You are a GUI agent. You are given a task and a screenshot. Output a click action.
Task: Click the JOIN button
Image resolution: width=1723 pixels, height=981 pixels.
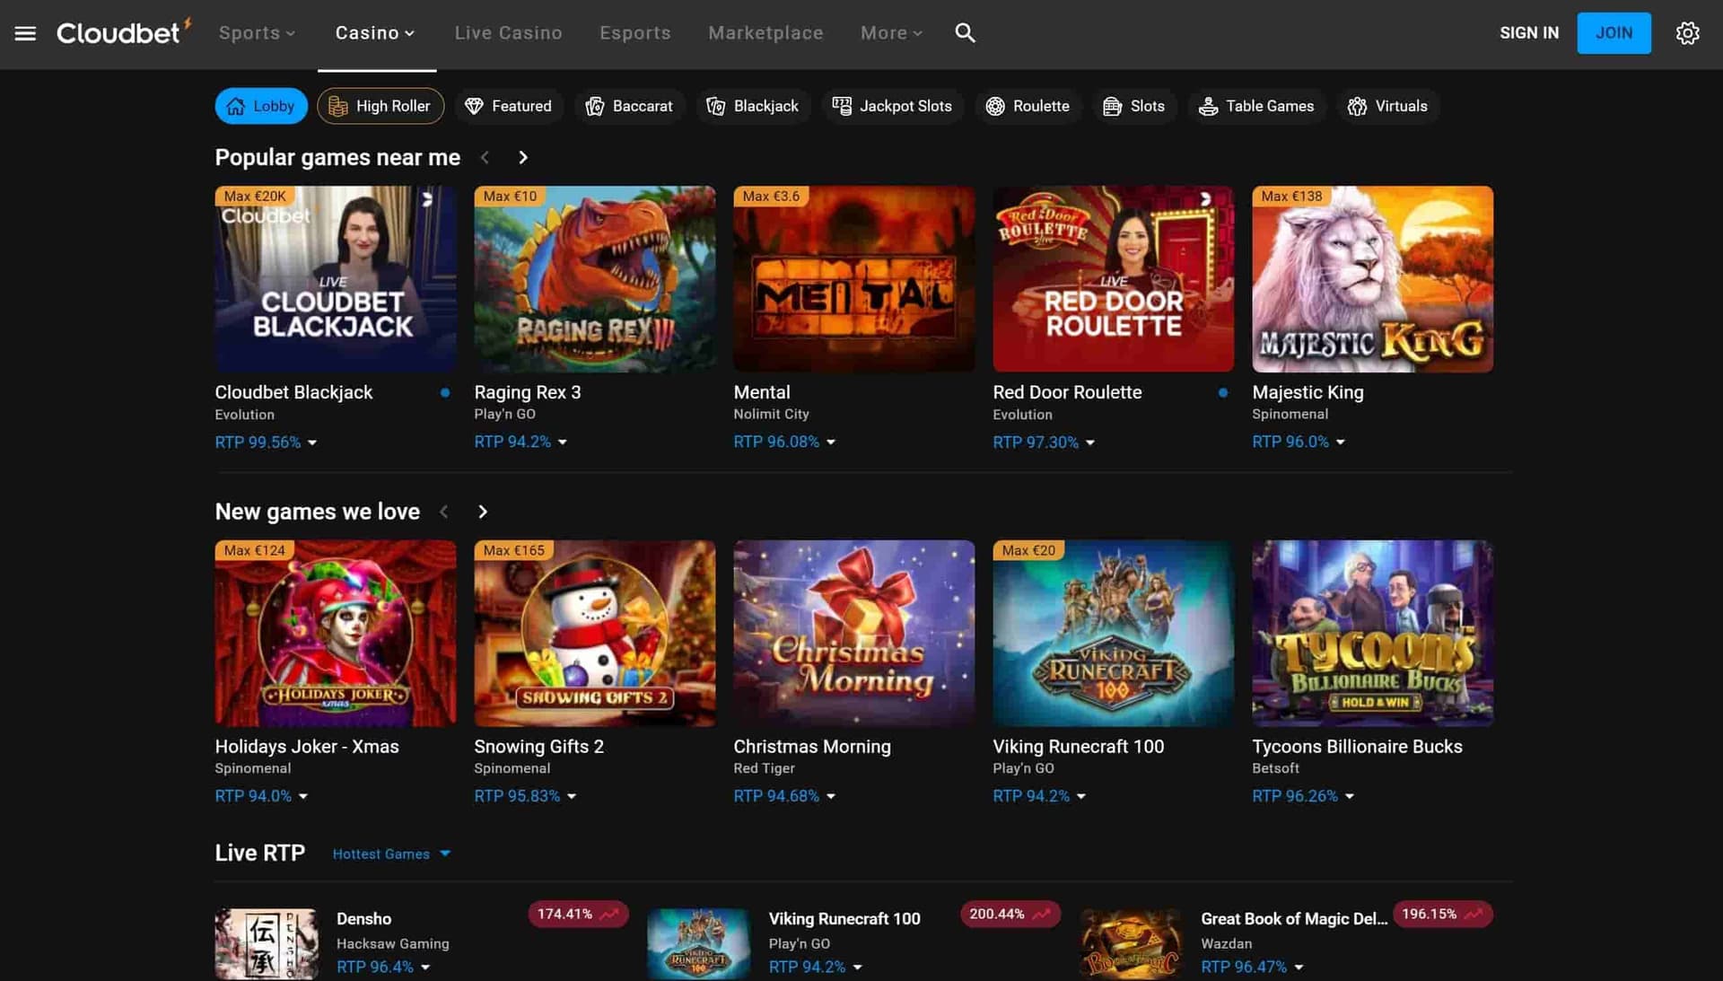[1614, 32]
